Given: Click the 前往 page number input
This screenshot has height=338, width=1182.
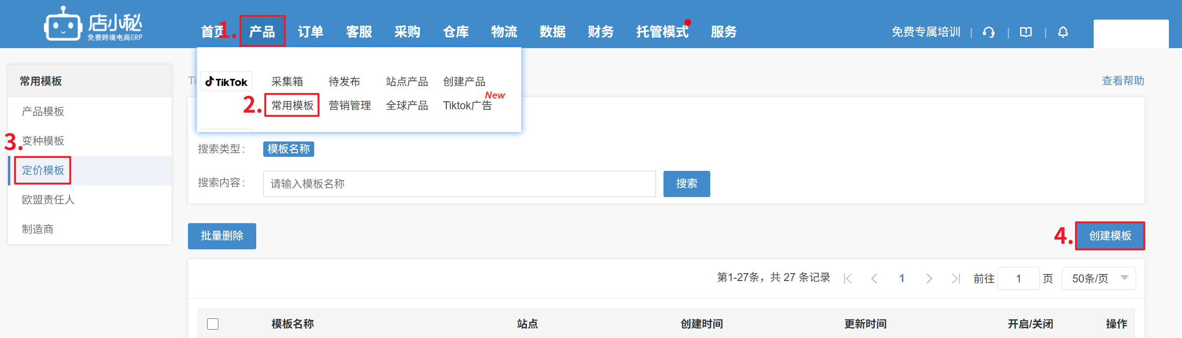Looking at the screenshot, I should point(1018,278).
